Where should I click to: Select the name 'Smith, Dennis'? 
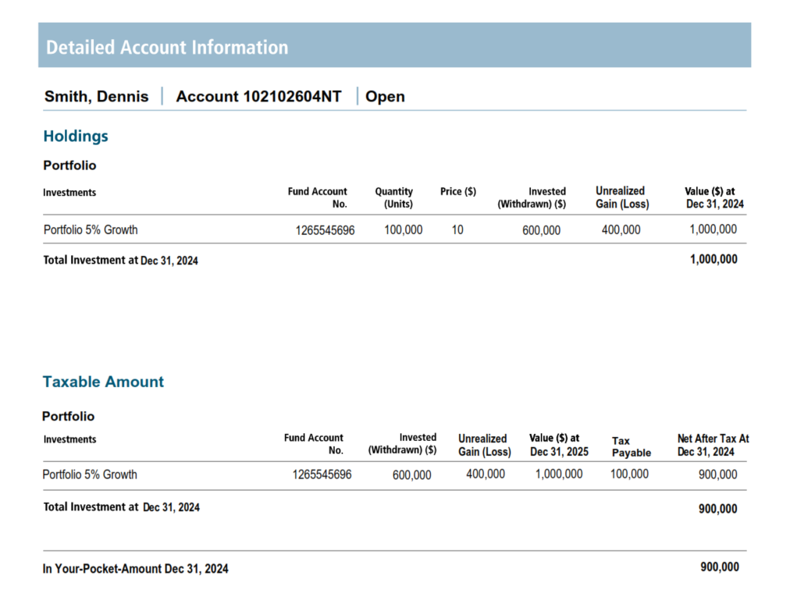click(x=96, y=96)
